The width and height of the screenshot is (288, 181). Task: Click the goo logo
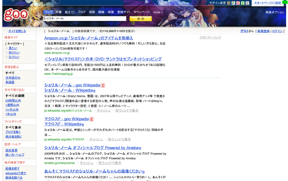pyautogui.click(x=16, y=14)
